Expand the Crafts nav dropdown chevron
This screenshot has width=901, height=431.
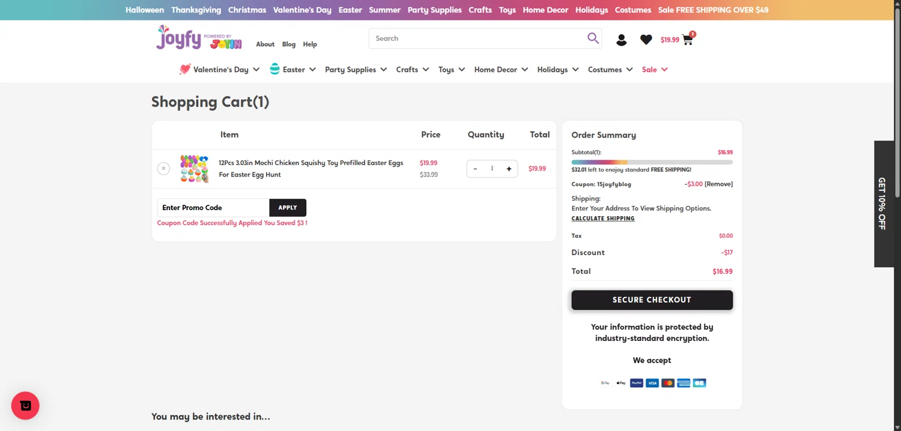[x=425, y=70]
